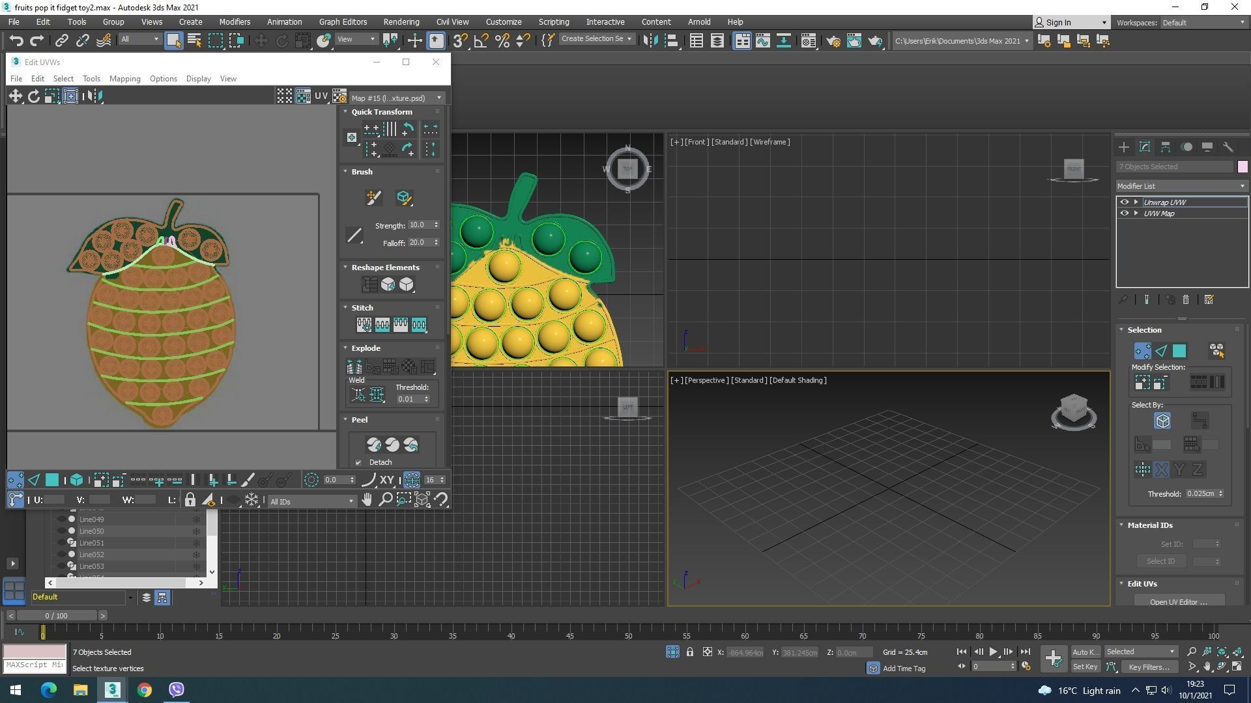
Task: Select the Move tool in UV editor
Action: 15,96
